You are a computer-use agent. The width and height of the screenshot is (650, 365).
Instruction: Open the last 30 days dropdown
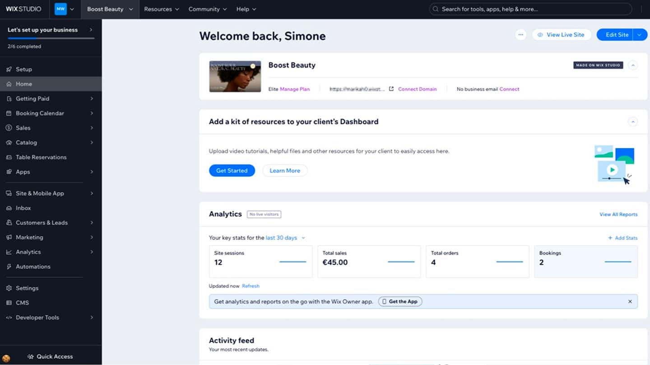point(285,238)
